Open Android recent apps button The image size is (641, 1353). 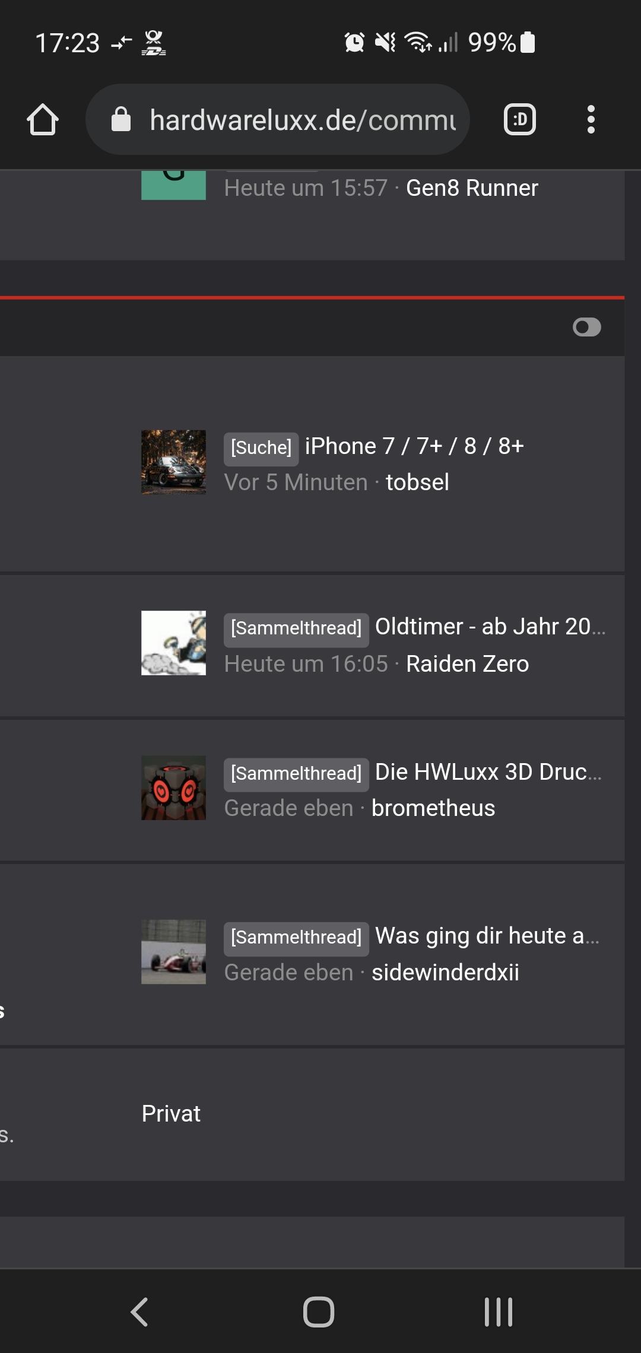coord(499,1311)
